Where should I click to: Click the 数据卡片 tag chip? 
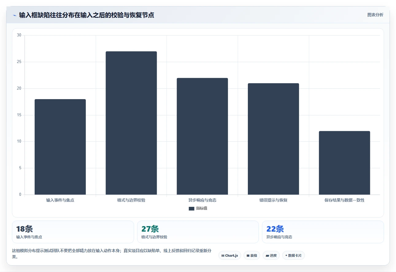tap(293, 255)
